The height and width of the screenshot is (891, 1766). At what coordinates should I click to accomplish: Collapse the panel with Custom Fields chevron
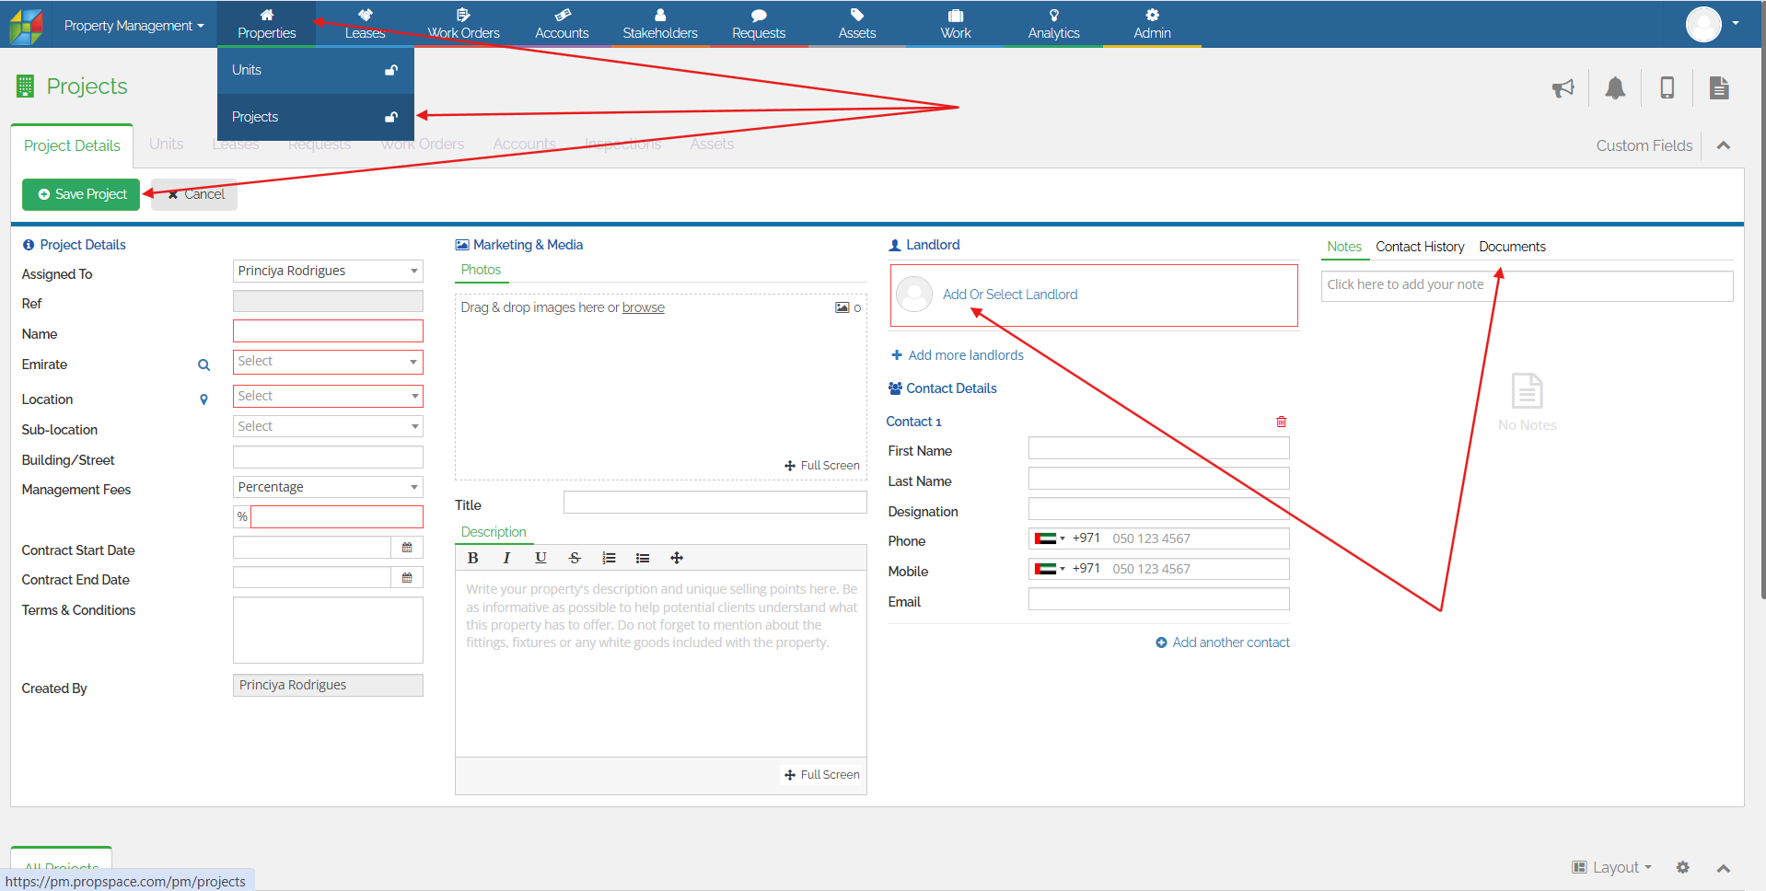click(x=1724, y=145)
